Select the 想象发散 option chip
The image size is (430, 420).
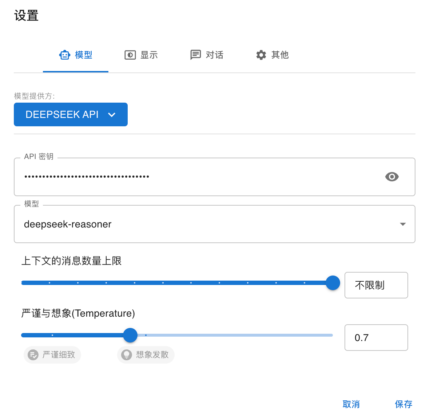(146, 354)
